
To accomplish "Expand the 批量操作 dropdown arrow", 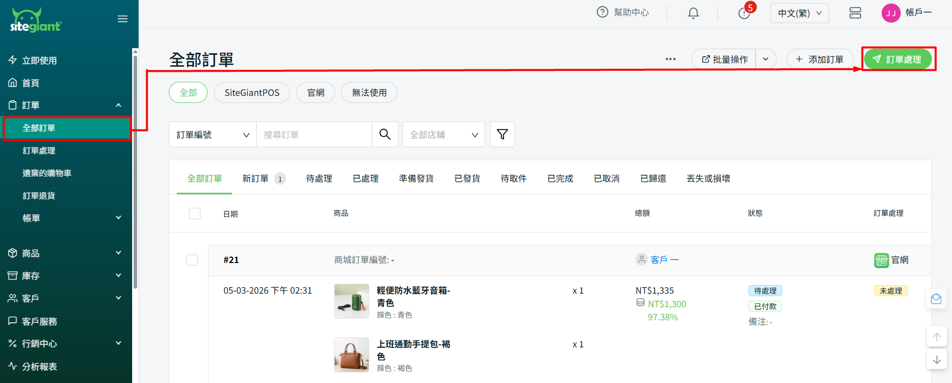I will 766,59.
